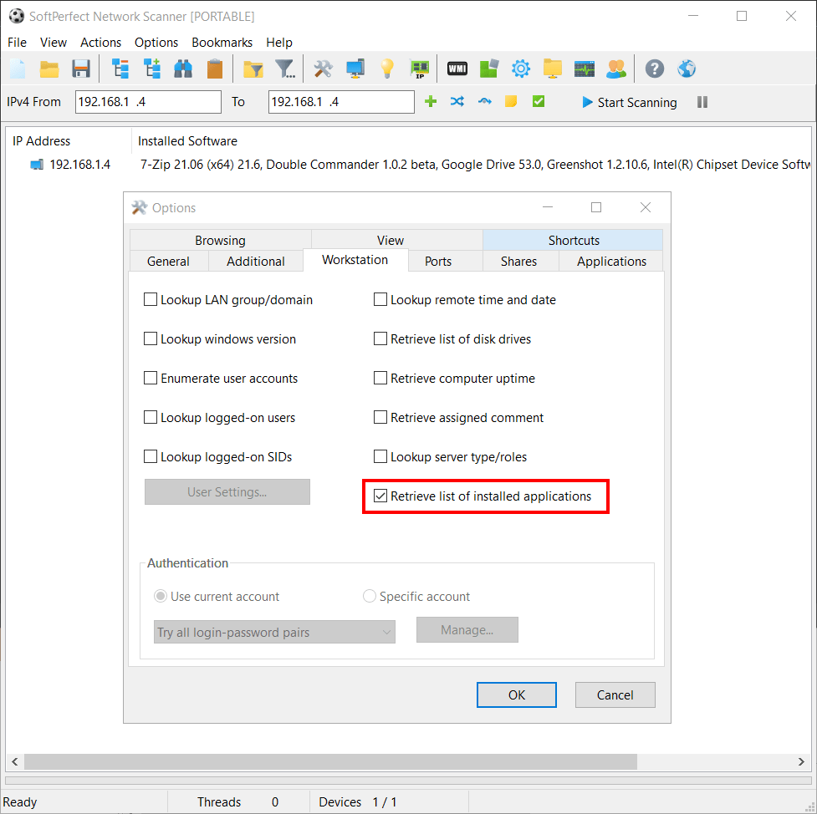Viewport: 817px width, 814px height.
Task: Open the advanced filter funnel icon
Action: (285, 69)
